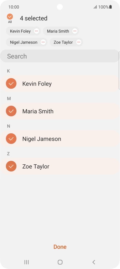Screen dimensions: 120x269
Task: Select the Nigel Jameson contact name row
Action: click(60, 139)
